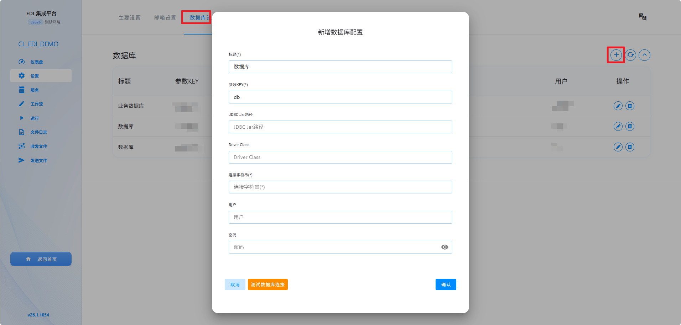The image size is (681, 325).
Task: Click the 测试数据库连接 button
Action: click(268, 284)
